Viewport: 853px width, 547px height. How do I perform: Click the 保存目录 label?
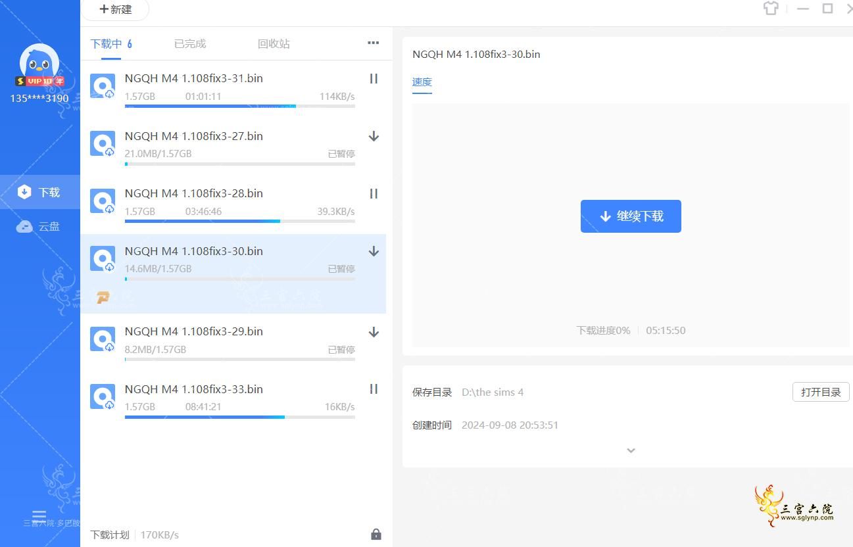(x=432, y=392)
